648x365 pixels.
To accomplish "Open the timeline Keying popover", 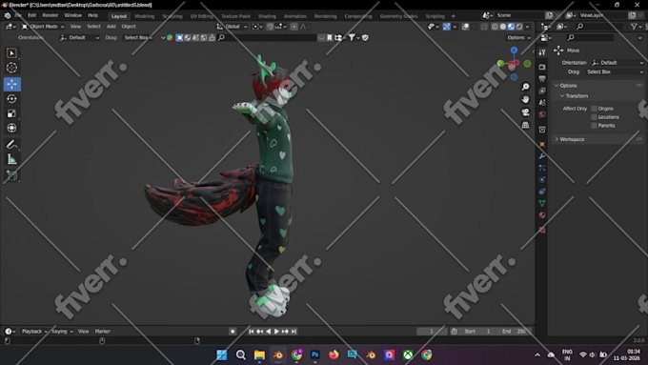I will [x=62, y=332].
